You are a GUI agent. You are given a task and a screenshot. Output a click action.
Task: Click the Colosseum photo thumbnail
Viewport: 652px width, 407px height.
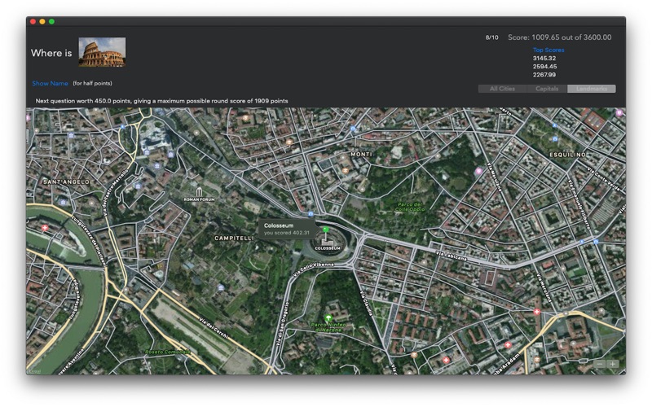click(102, 52)
